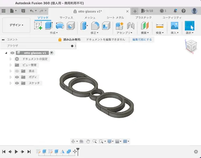Screen dimensions: 201x158
Task: Expand the 原点 folder
Action: 10,71
